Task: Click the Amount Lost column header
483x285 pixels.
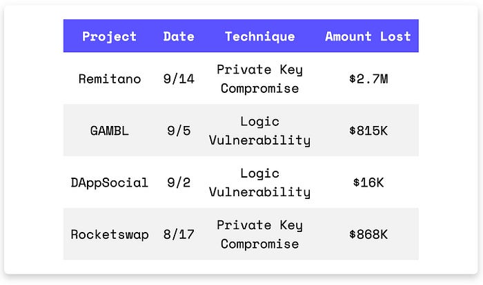Action: pos(368,36)
